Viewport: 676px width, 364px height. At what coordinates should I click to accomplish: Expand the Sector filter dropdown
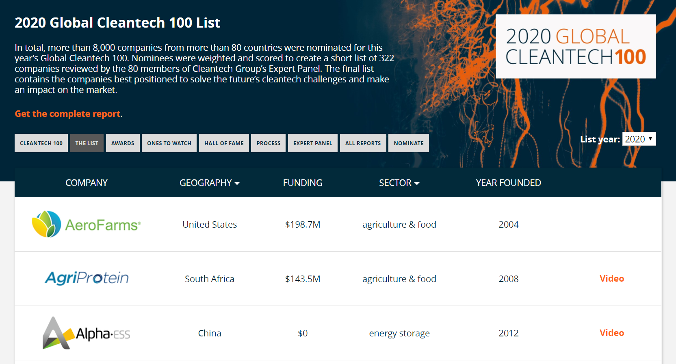coord(399,183)
